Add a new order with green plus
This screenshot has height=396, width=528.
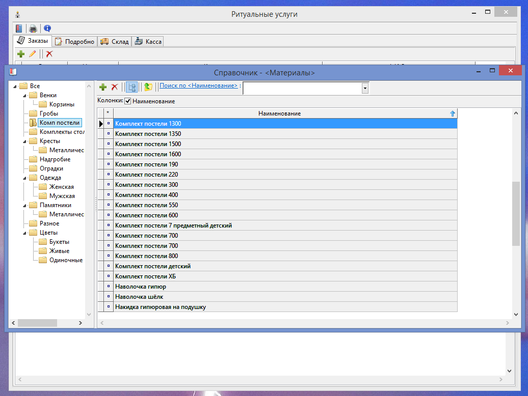[21, 54]
